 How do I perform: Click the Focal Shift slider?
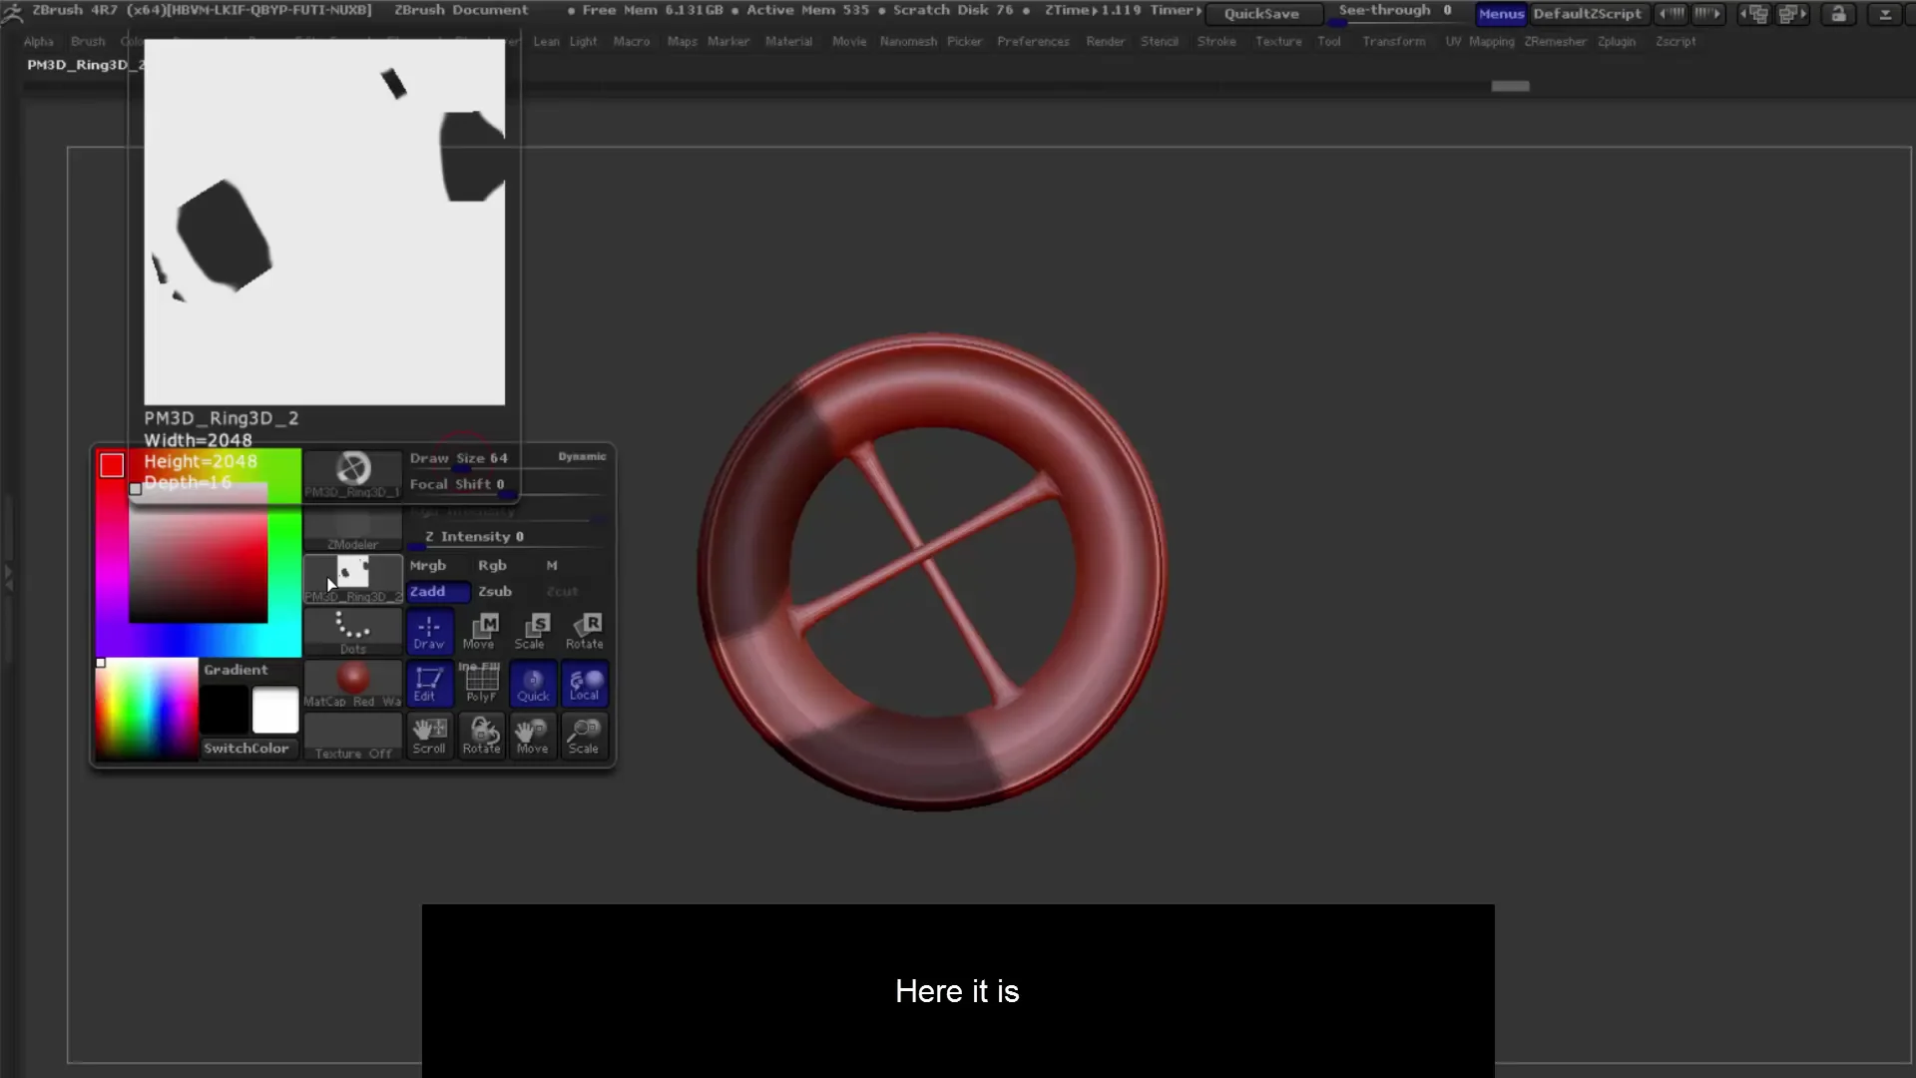point(507,485)
